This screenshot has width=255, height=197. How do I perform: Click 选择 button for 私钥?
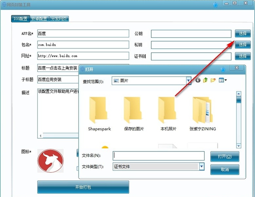pyautogui.click(x=243, y=45)
